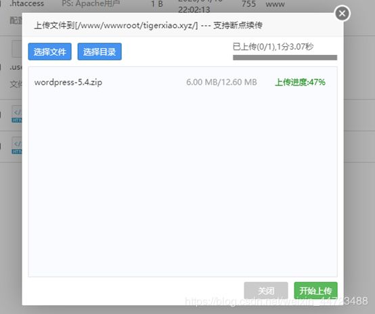375x314 pixels.
Task: Click the 6.00 MB/12.60 MB size text
Action: coord(221,82)
